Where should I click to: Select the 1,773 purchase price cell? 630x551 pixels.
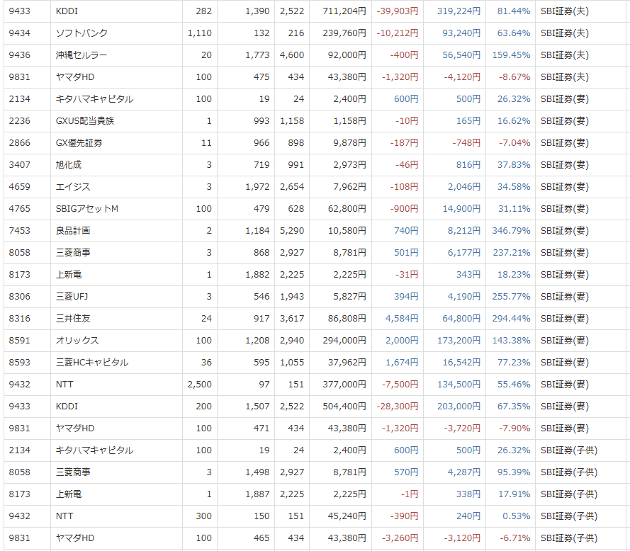tap(257, 55)
